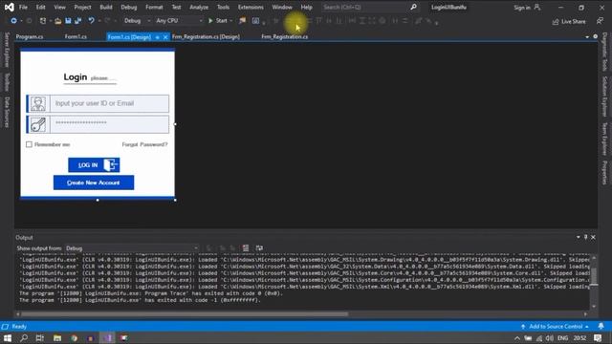Screen dimensions: 612x344
Task: Select the Forgot Password? label on form
Action: (144, 144)
